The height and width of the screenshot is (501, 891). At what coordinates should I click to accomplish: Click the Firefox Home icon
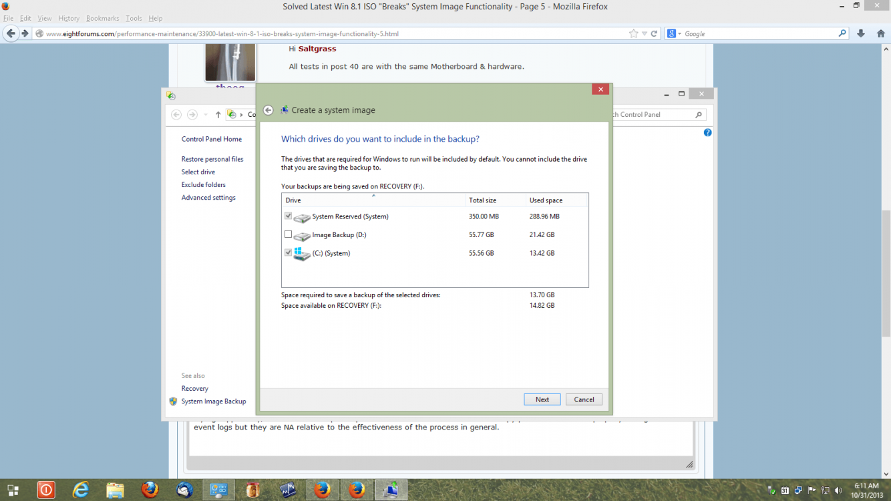click(x=880, y=33)
